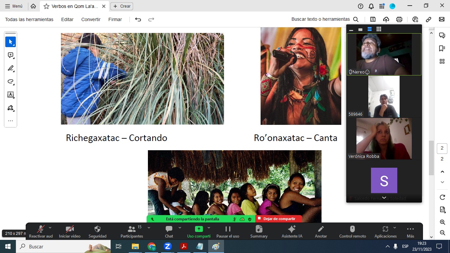Open the Convertir menu
This screenshot has height=253, width=450.
[x=91, y=19]
